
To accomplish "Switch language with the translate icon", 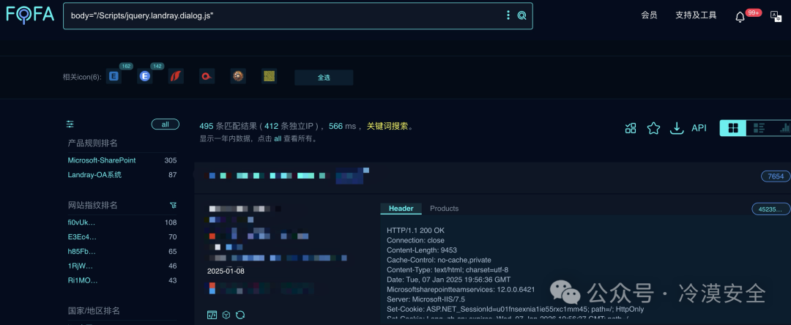I will click(776, 15).
